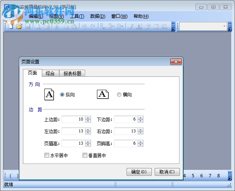235x191 pixels.
Task: Select the 横向 landscape radio button
Action: tap(119, 95)
